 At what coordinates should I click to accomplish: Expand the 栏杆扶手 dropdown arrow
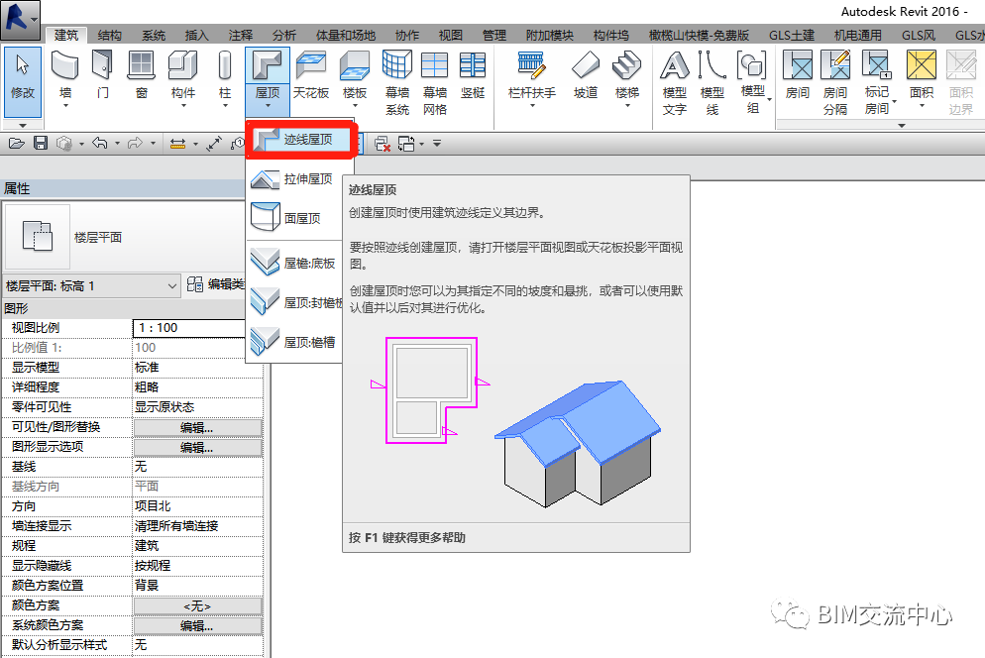[532, 106]
